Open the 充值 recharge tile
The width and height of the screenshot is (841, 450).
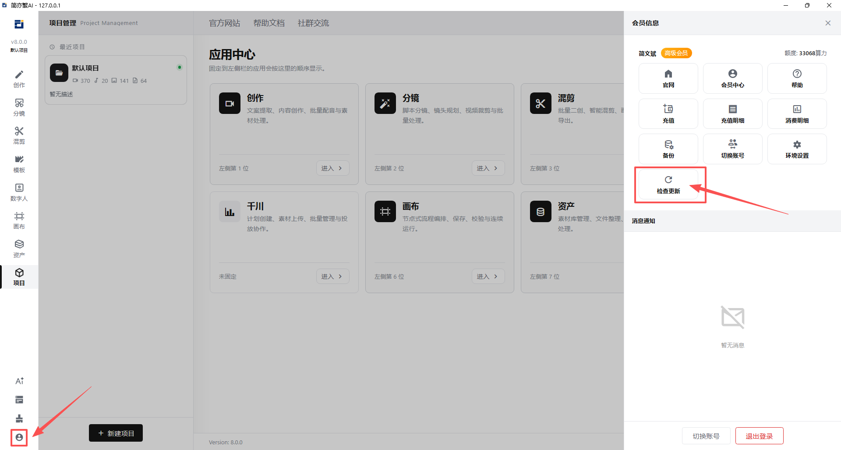668,114
